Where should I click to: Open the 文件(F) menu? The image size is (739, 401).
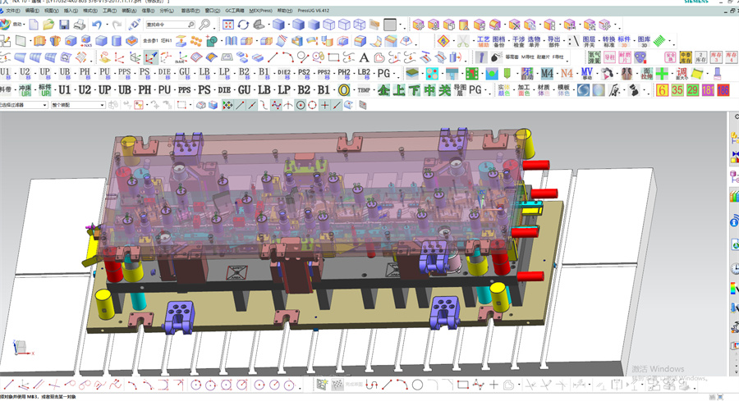click(13, 11)
